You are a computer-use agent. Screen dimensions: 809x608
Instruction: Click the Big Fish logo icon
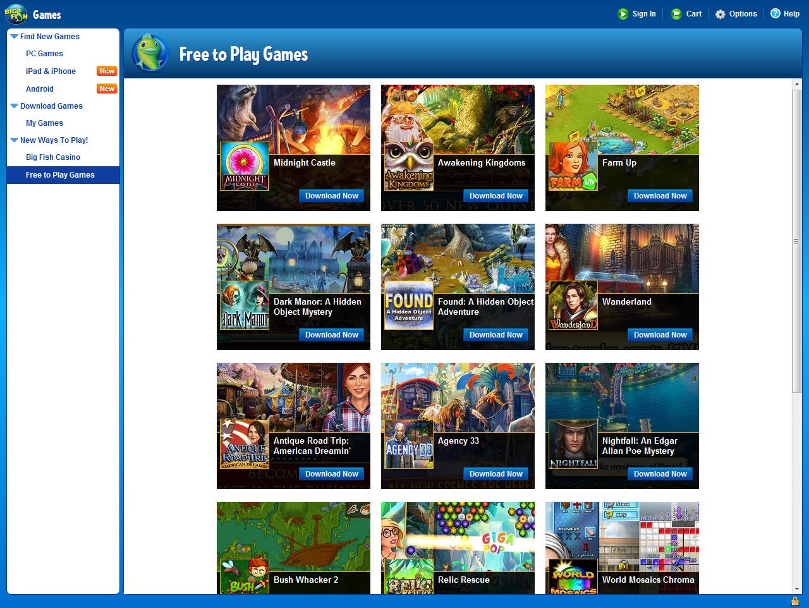(x=16, y=14)
